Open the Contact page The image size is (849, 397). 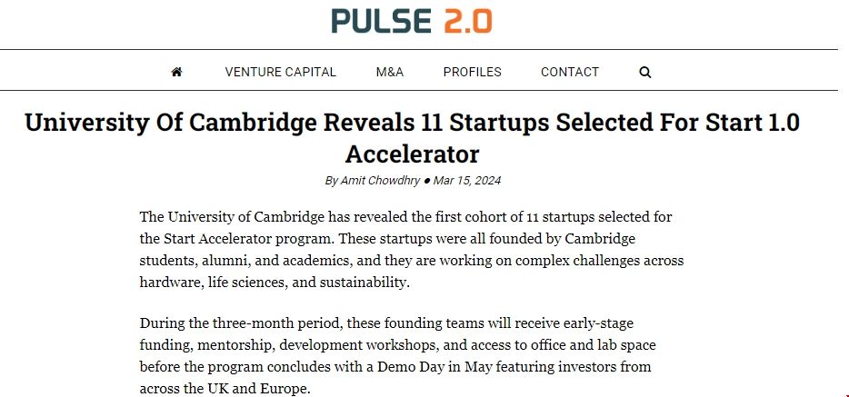tap(570, 72)
